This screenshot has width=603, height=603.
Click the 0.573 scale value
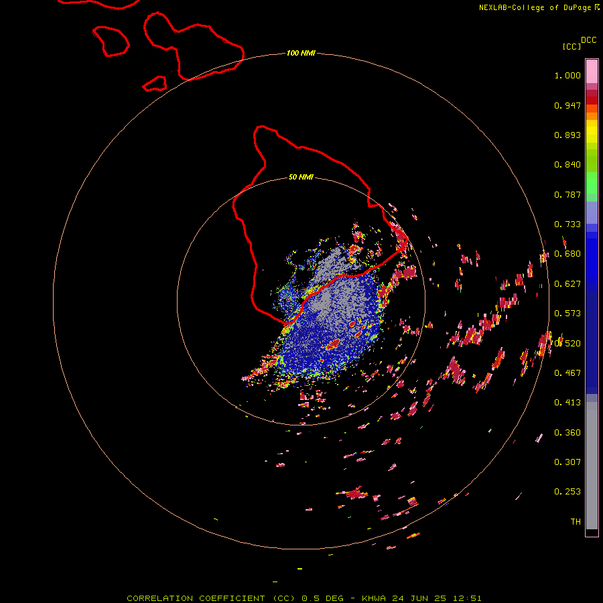tap(567, 314)
